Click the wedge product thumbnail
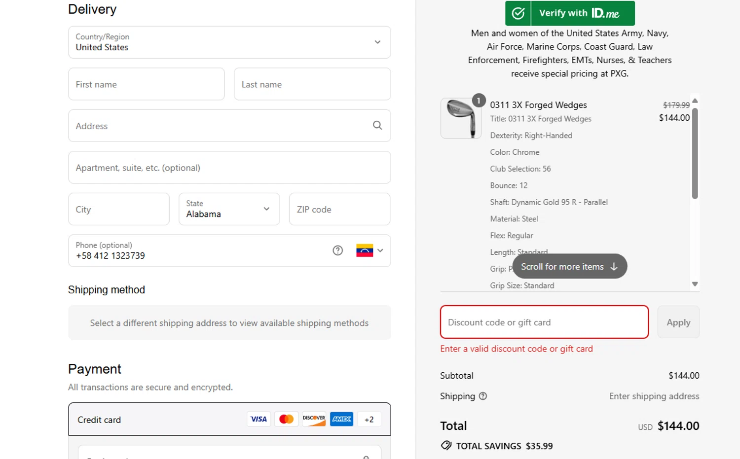 tap(461, 118)
